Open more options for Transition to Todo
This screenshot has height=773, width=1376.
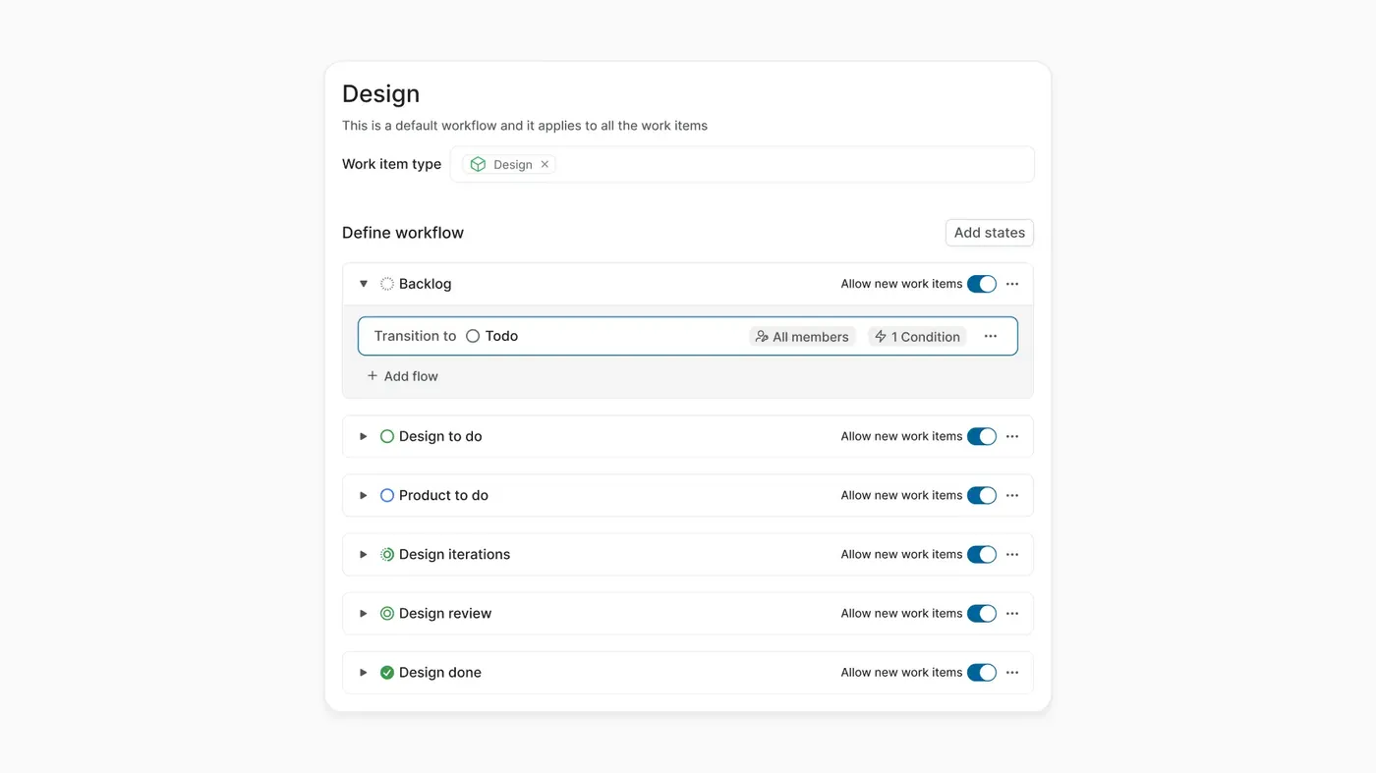click(991, 336)
